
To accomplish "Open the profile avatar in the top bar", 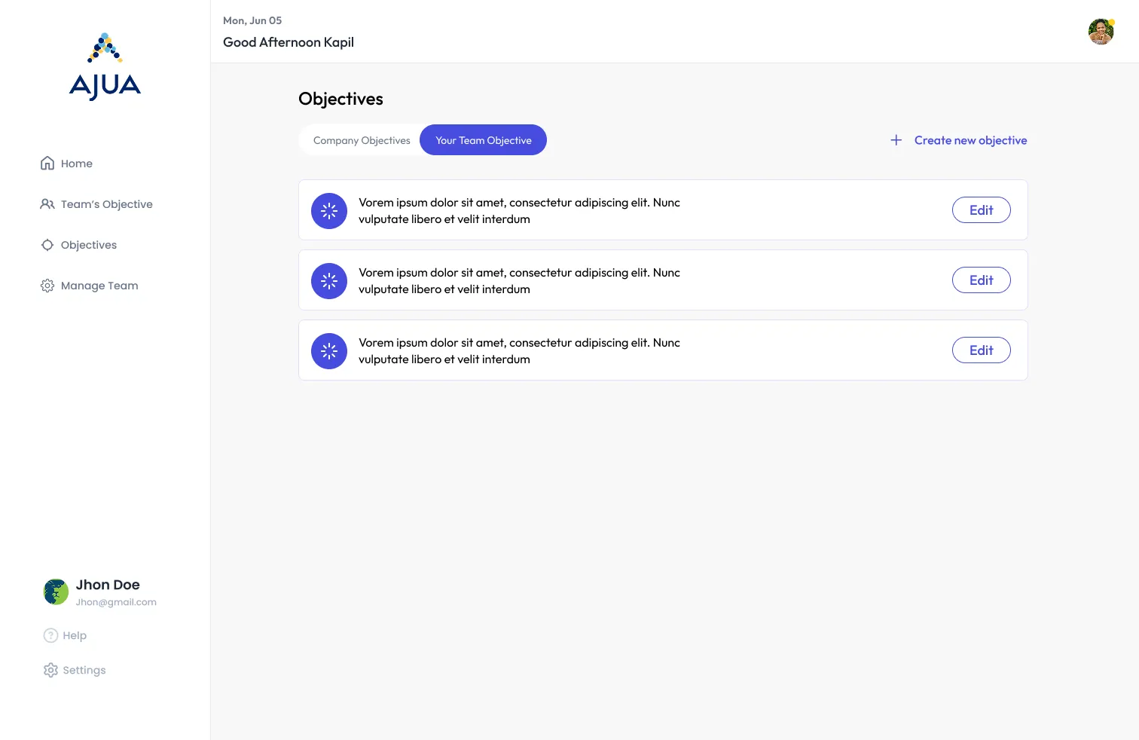I will click(1101, 32).
